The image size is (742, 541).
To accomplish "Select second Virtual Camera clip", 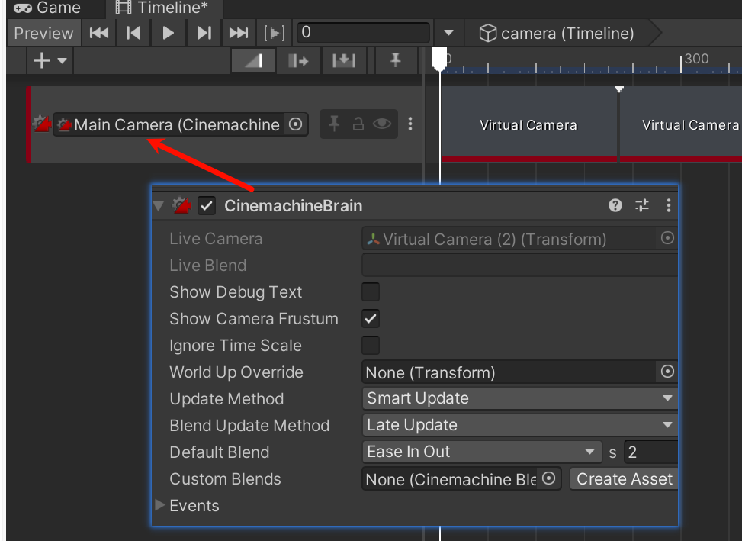I will [682, 124].
